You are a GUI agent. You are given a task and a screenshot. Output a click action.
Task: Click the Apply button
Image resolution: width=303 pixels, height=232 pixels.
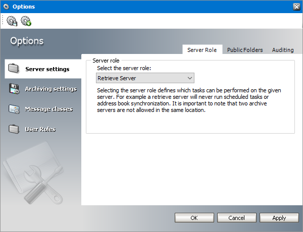[279, 218]
